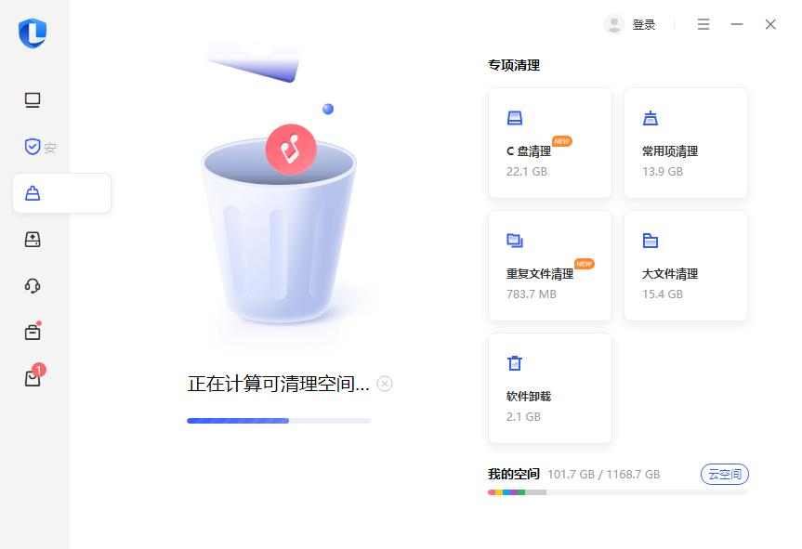Click the Lenovo PC Manager logo

pos(33,33)
